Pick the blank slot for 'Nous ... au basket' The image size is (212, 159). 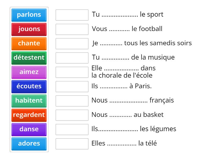(x=72, y=115)
